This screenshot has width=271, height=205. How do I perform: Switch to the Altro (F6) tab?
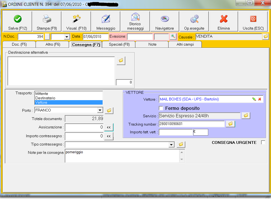pyautogui.click(x=53, y=45)
